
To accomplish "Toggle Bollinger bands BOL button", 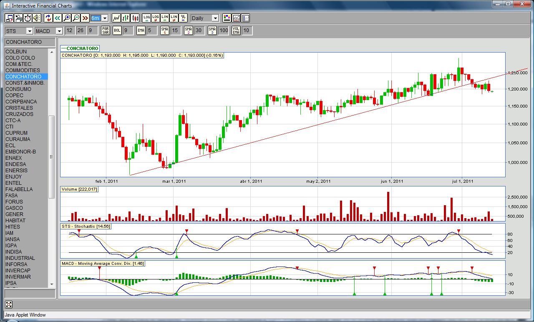I will click(117, 30).
